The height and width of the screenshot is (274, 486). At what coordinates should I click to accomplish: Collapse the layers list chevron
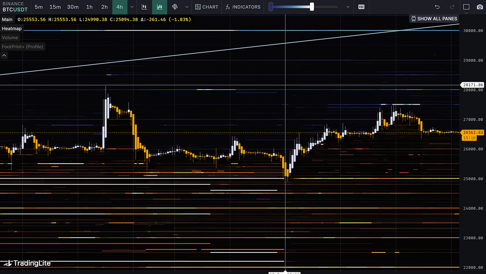tap(4, 55)
